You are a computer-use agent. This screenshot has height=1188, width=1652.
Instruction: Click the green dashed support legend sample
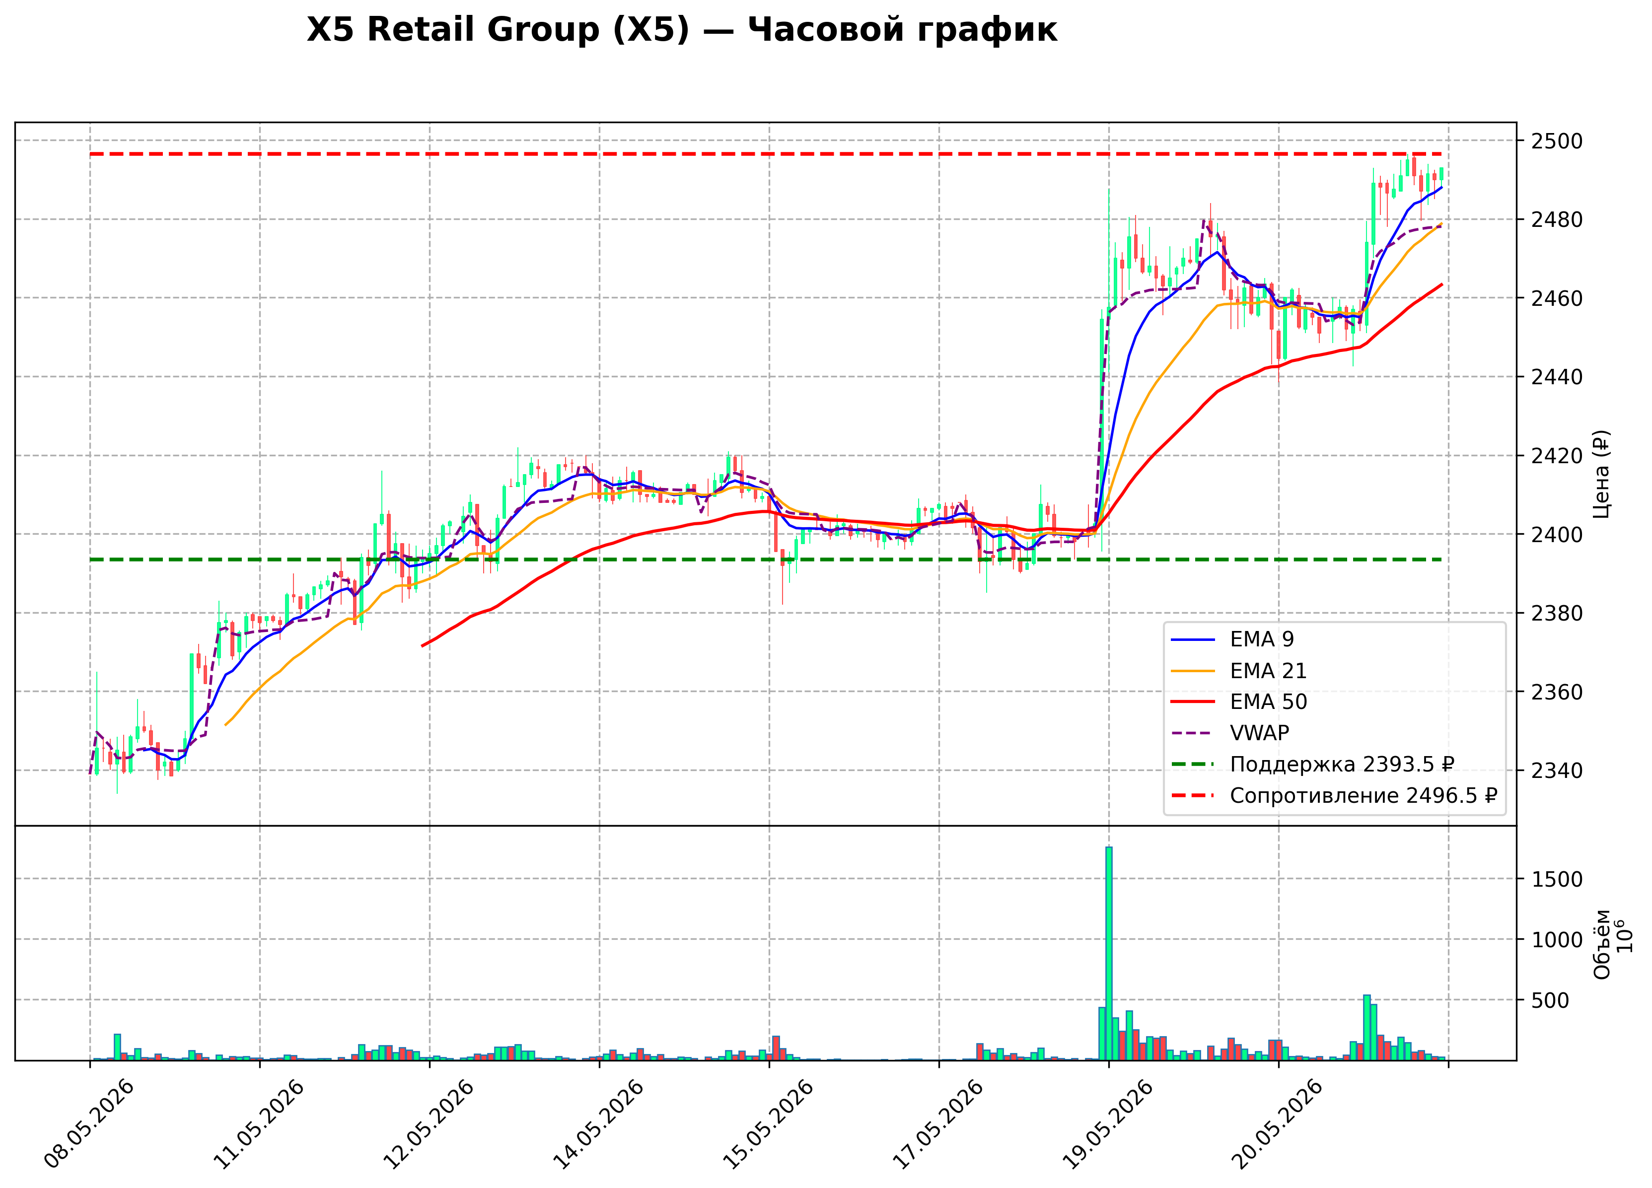pyautogui.click(x=1193, y=764)
